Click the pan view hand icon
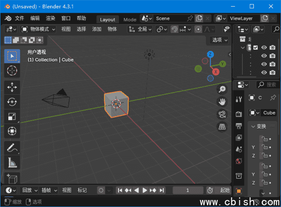 coord(222,102)
